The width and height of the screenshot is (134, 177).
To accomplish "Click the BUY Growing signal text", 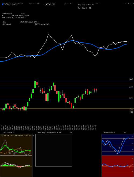I will [x=42, y=24].
